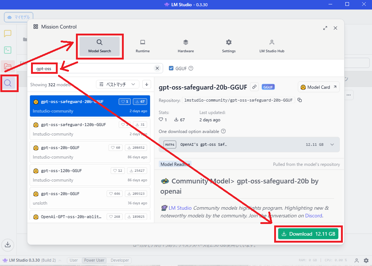Click the MXFP4 quantization badge
This screenshot has width=372, height=266.
pyautogui.click(x=170, y=144)
